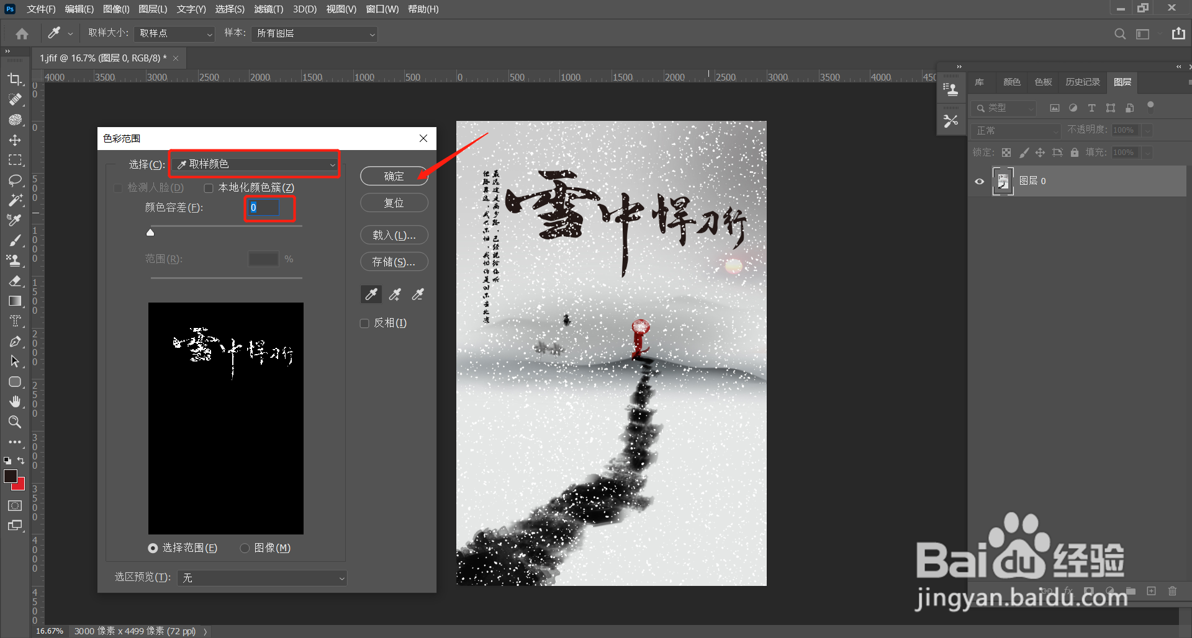Select the Hand tool
The image size is (1192, 638).
15,402
